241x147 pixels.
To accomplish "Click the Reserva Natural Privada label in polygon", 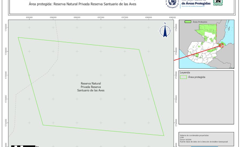I will click(x=91, y=87).
